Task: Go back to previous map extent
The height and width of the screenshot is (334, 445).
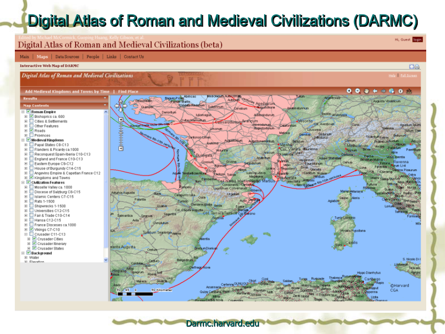Action: coord(375,91)
